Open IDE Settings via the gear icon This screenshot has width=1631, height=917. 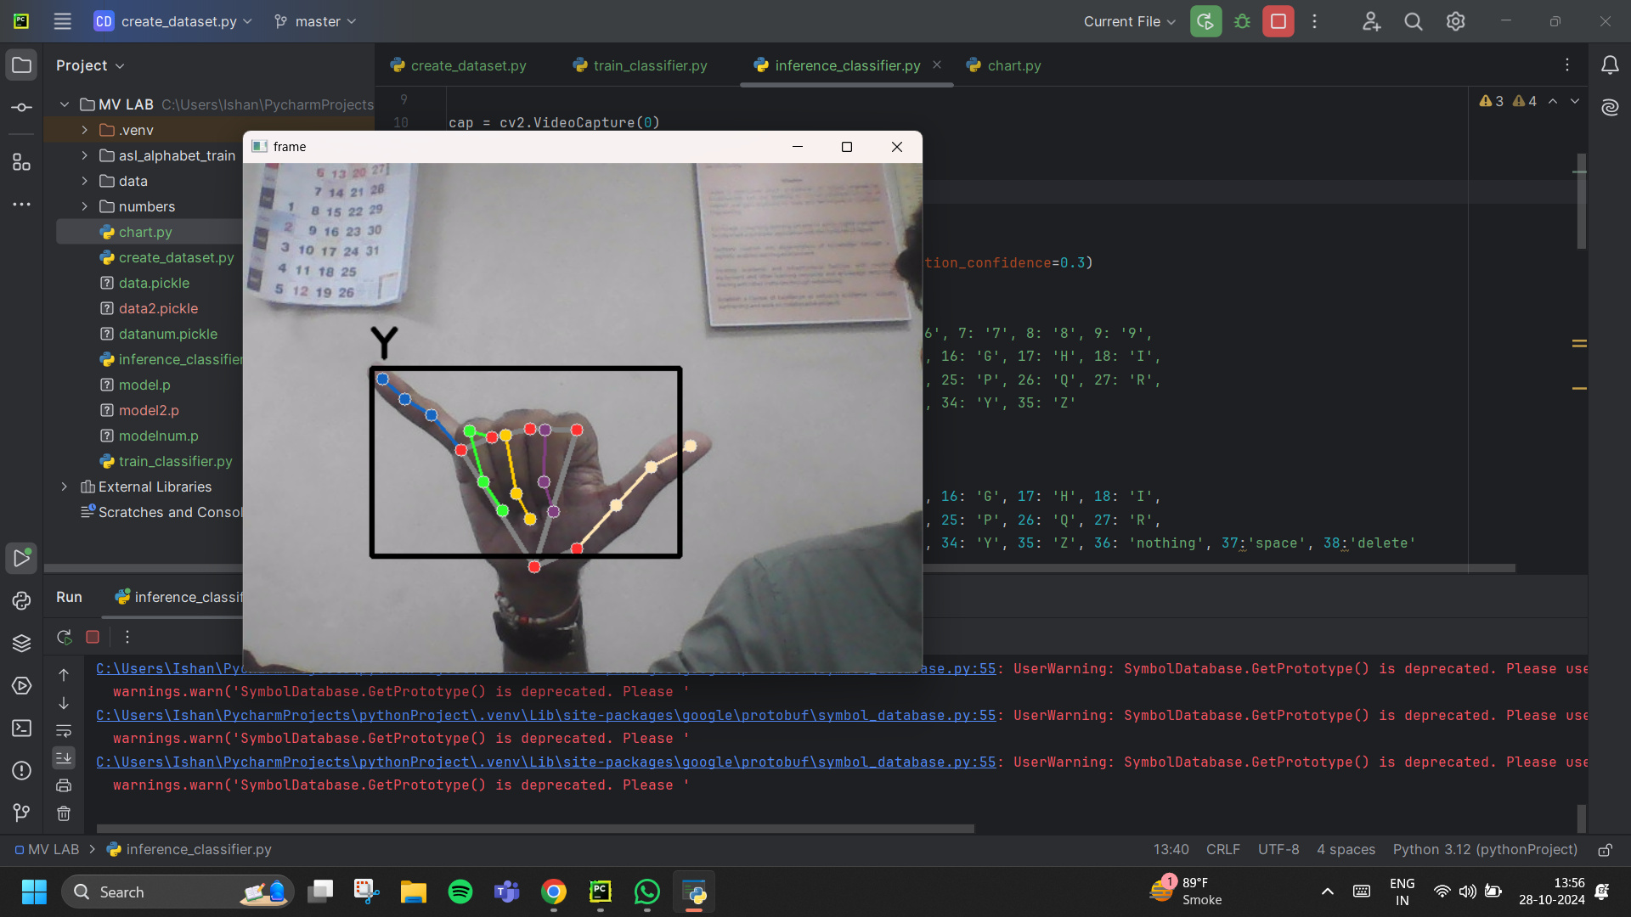[1455, 21]
